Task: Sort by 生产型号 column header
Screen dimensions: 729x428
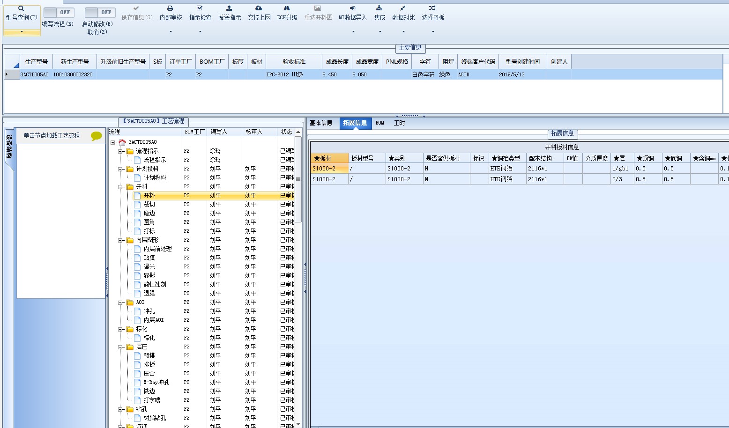Action: (x=36, y=62)
